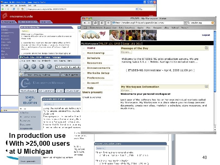Image resolution: width=220 pixels, height=165 pixels.
Task: Open the Schedule menu item in ETUDES
Action: [94, 58]
